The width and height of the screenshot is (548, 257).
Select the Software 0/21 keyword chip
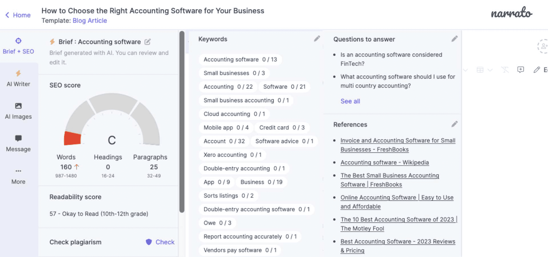tap(284, 87)
